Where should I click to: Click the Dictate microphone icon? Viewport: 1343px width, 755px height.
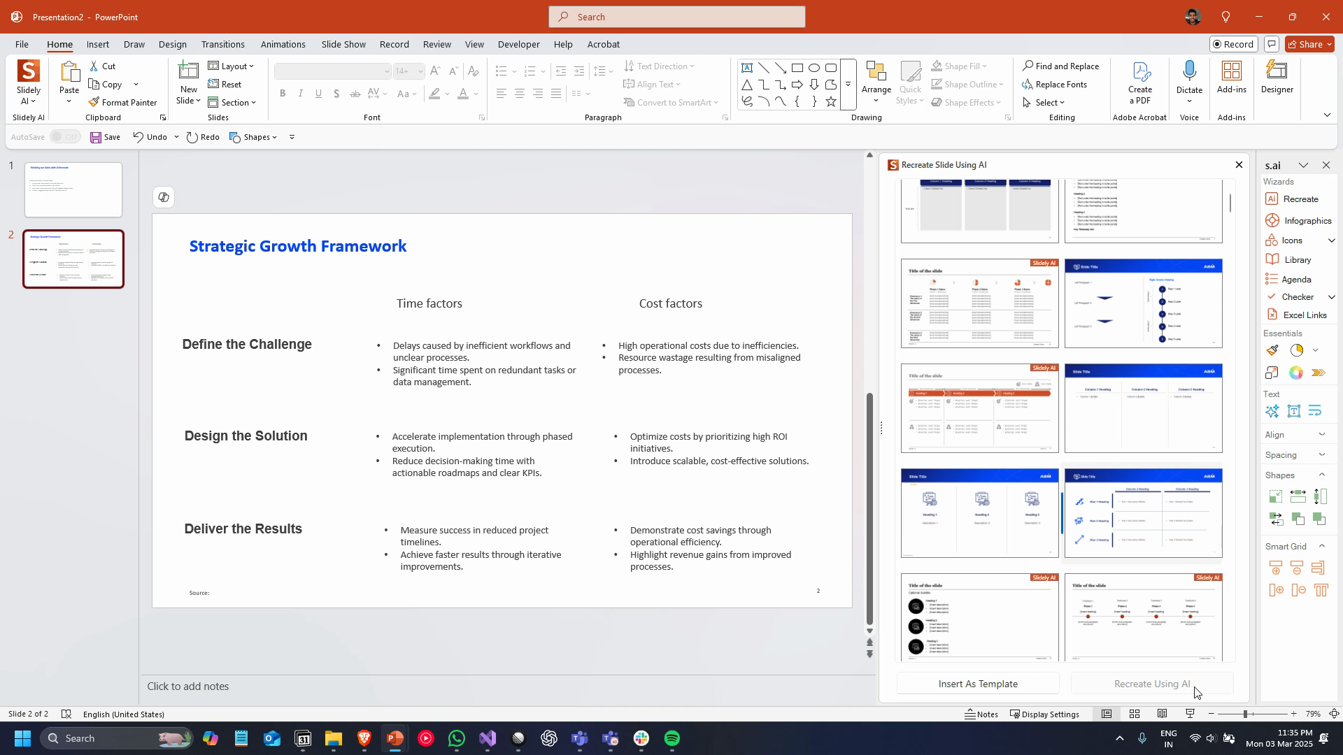(1188, 71)
